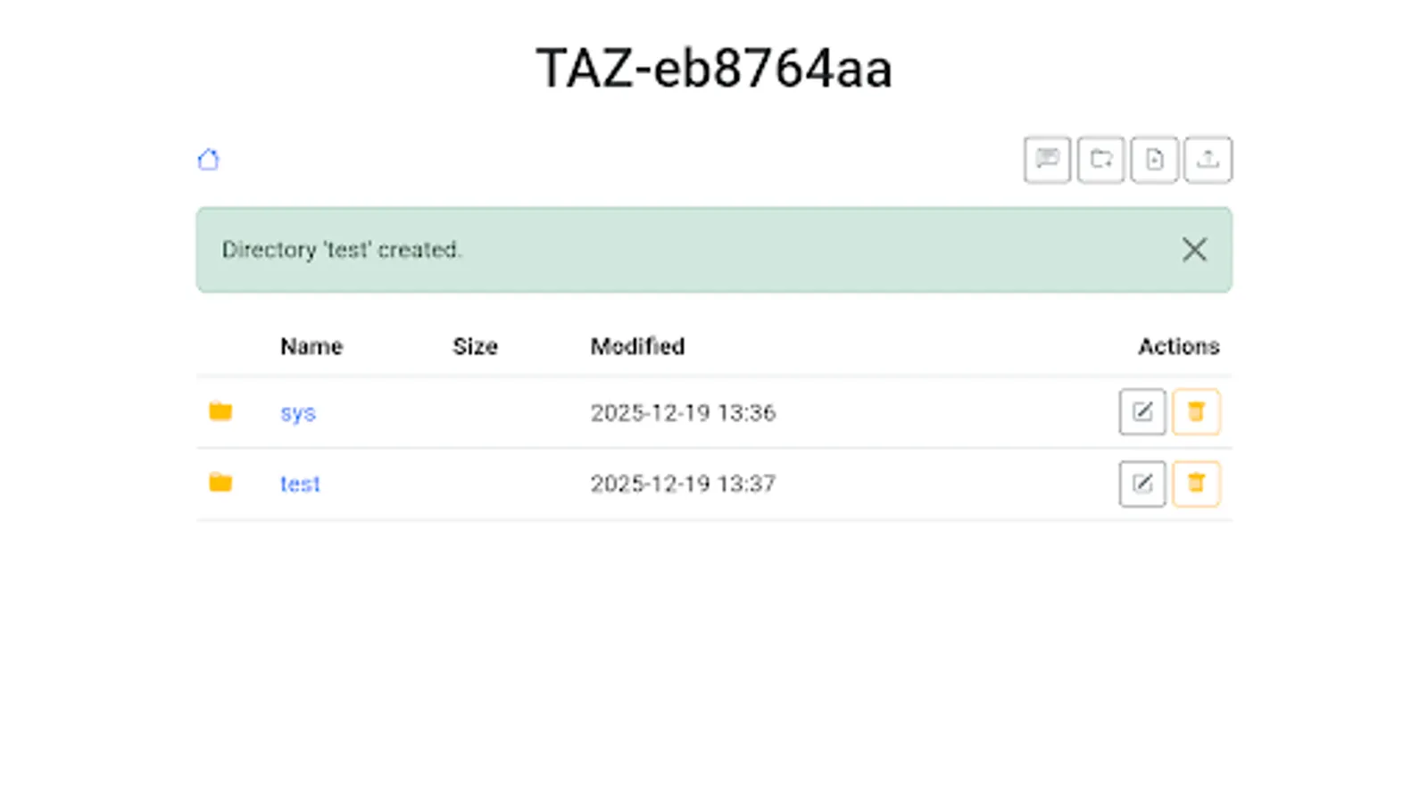
Task: Sort by the Modified column header
Action: click(637, 346)
